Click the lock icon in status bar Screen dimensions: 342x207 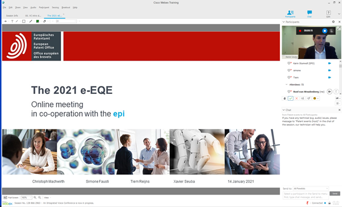(x=330, y=203)
